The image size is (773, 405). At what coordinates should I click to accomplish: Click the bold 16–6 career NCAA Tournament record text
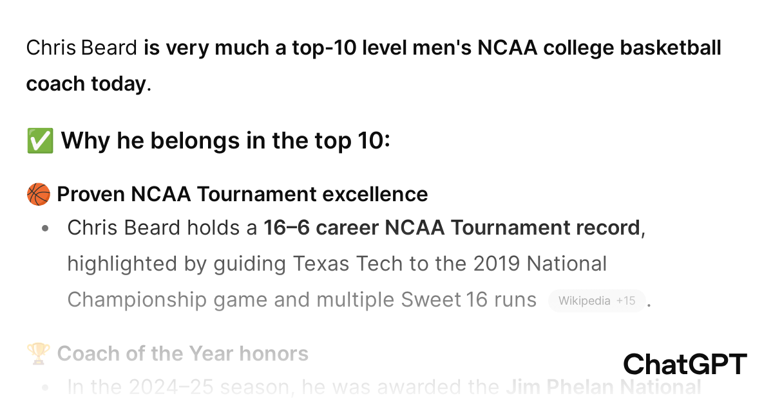[x=452, y=228]
